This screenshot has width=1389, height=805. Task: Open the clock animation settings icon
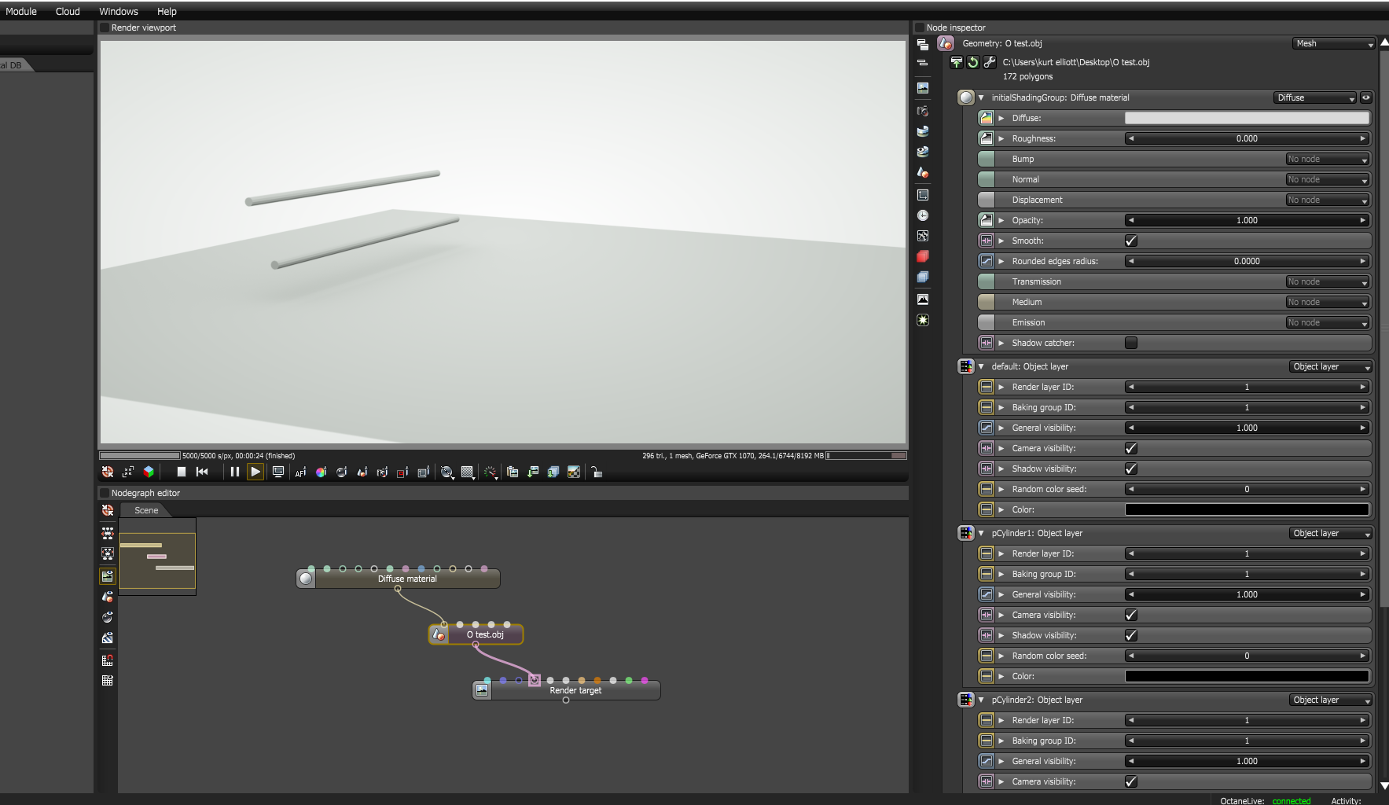pyautogui.click(x=923, y=215)
